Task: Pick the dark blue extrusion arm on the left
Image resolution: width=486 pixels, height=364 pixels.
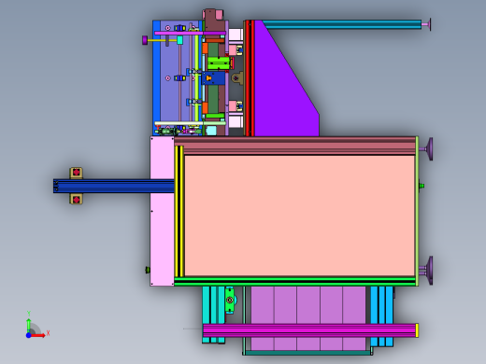Action: [113, 186]
